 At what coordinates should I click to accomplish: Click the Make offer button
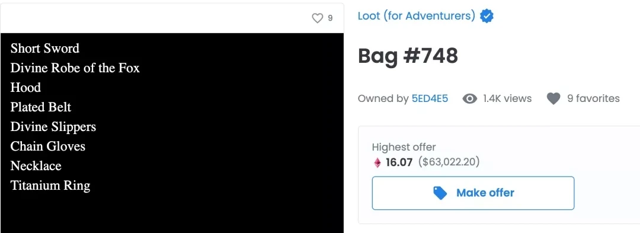click(473, 193)
